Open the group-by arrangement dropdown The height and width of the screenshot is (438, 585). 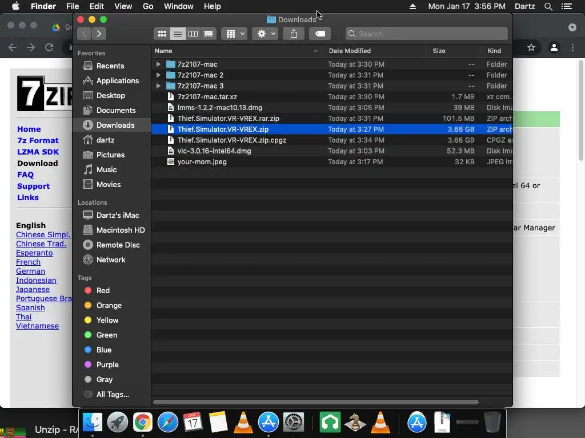[234, 34]
